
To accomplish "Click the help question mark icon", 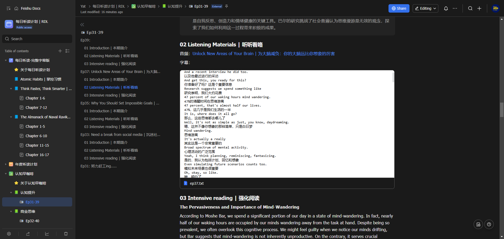I will pos(489,224).
